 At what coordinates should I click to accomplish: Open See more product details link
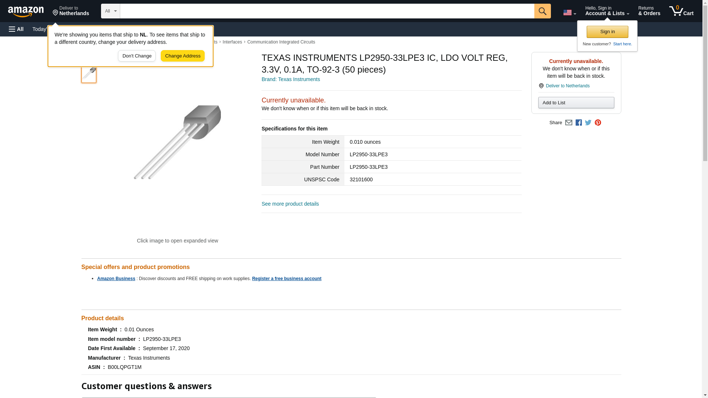point(290,204)
